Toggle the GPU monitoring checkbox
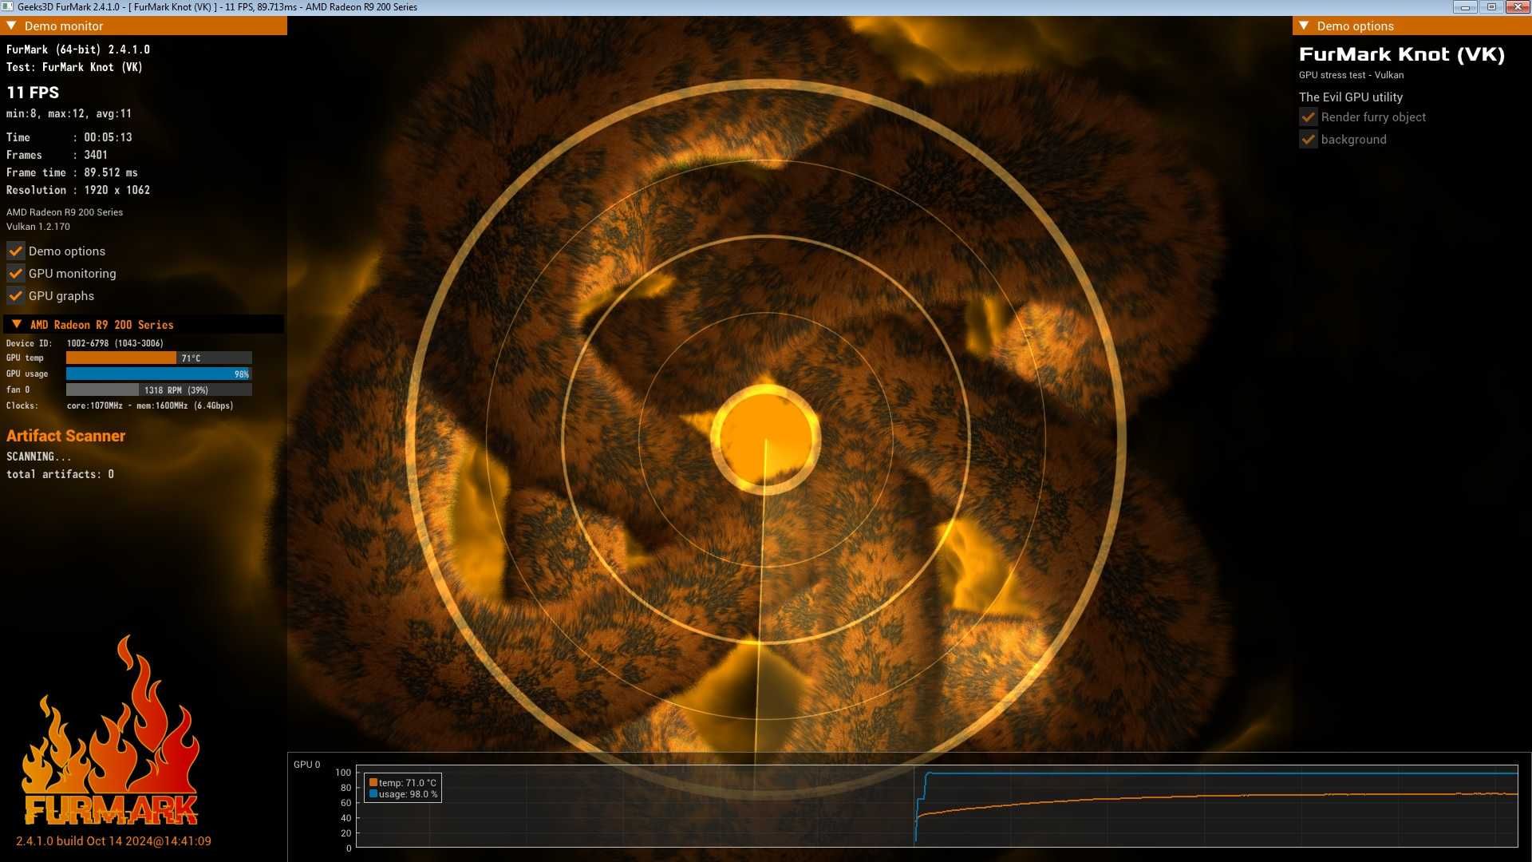 click(15, 273)
